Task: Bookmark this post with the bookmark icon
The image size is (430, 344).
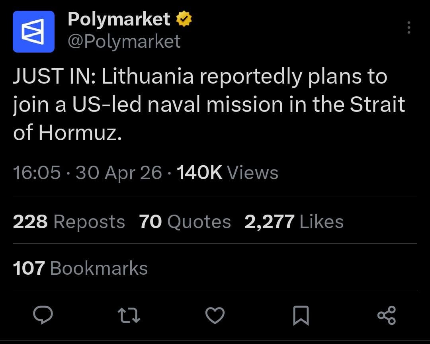Action: 301,315
